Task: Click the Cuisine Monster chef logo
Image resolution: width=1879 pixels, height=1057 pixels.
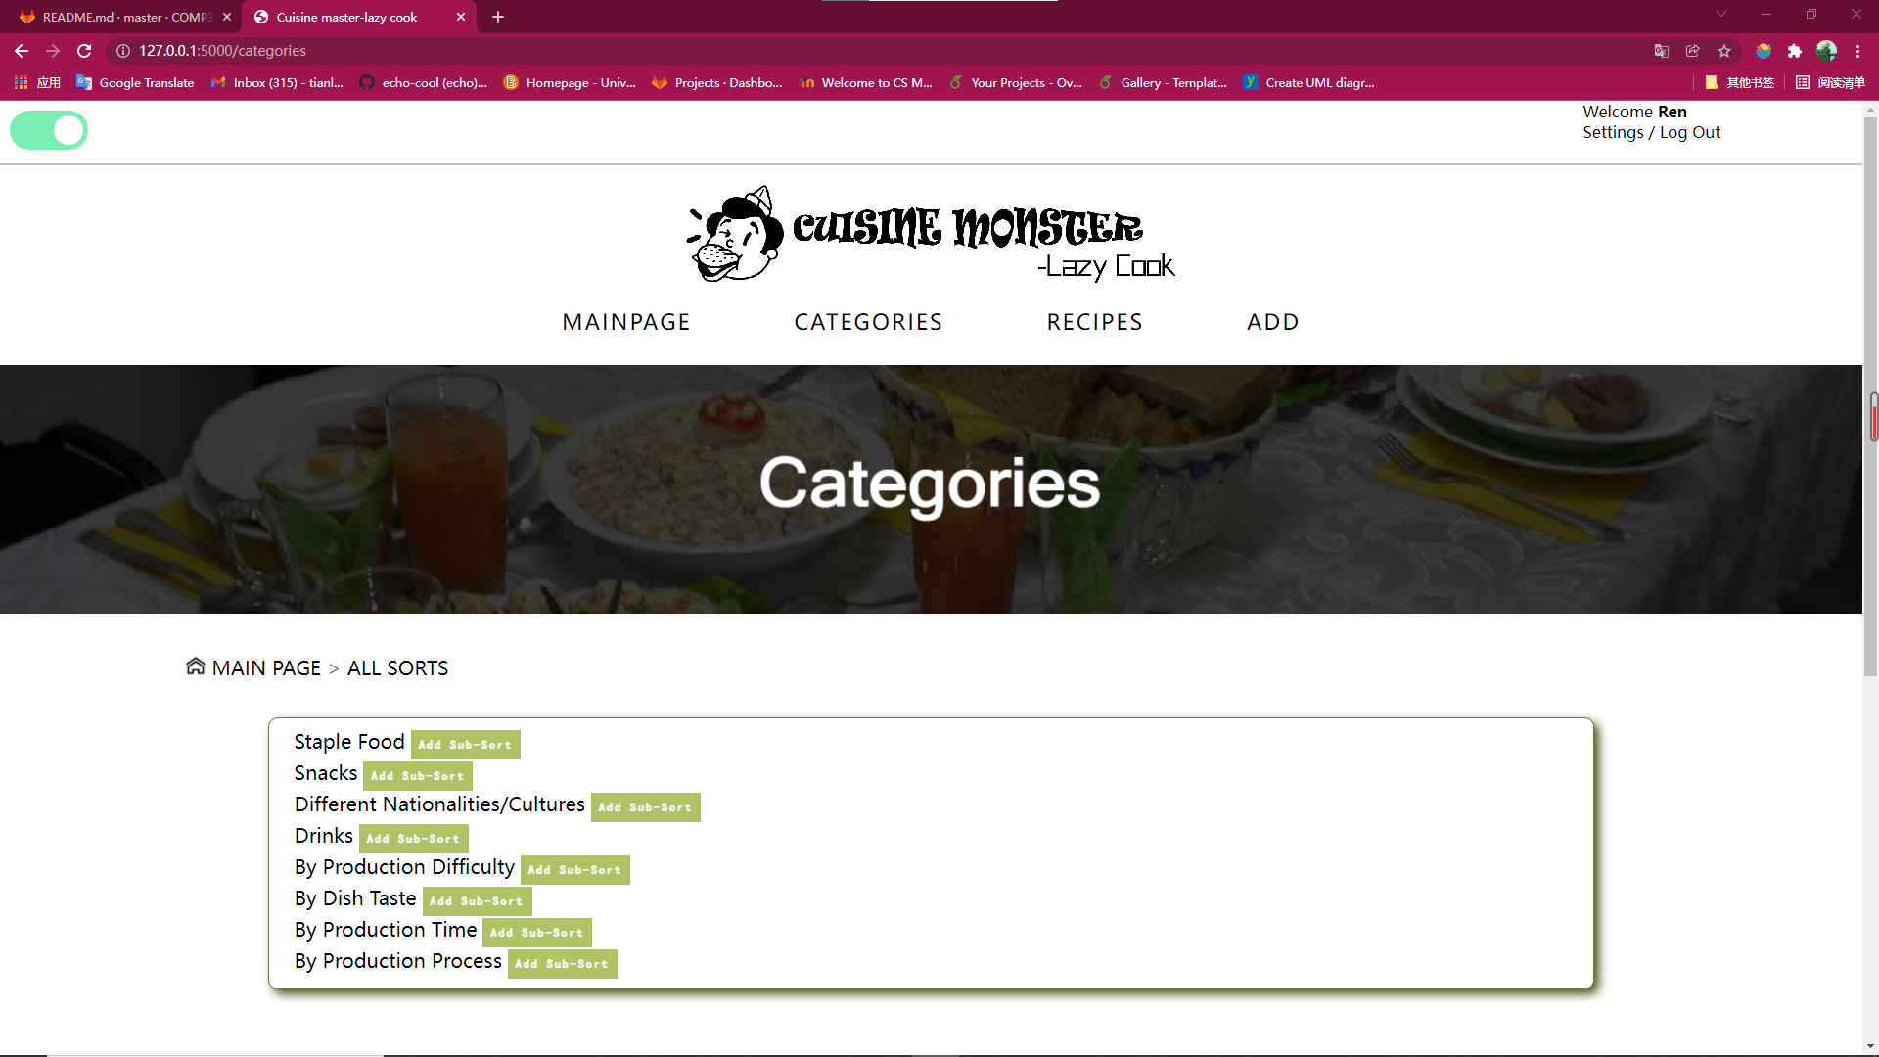Action: pos(736,235)
